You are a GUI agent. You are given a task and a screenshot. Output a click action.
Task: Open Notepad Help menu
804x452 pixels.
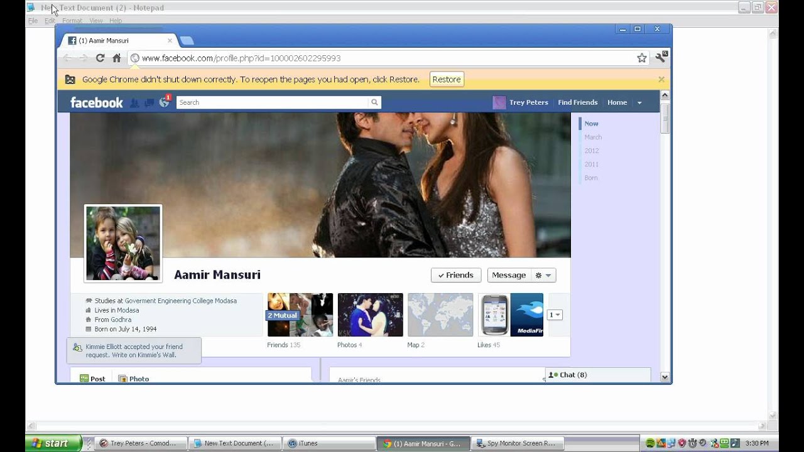[x=116, y=21]
